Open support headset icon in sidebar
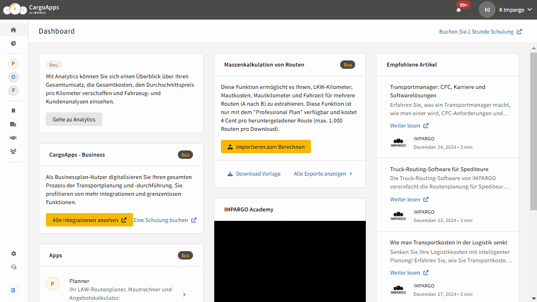The height and width of the screenshot is (302, 537). [x=13, y=267]
